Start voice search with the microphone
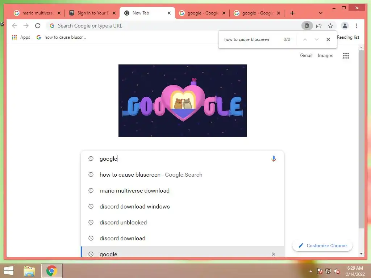Screen dimensions: 371x278 [274, 159]
